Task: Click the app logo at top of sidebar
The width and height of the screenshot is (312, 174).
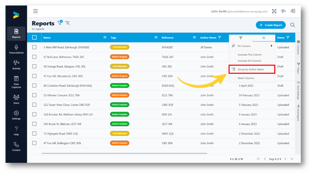Action: (16, 15)
